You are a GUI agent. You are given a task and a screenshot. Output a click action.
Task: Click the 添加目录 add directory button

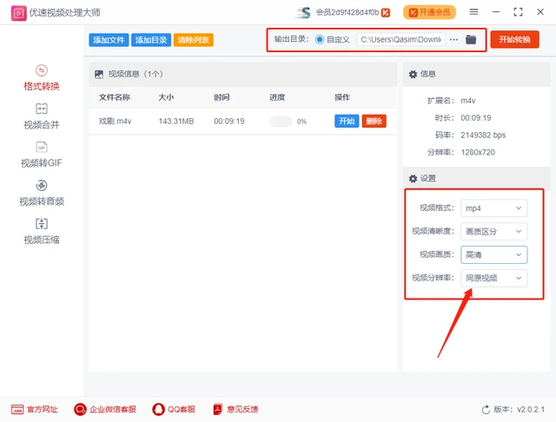[x=151, y=40]
